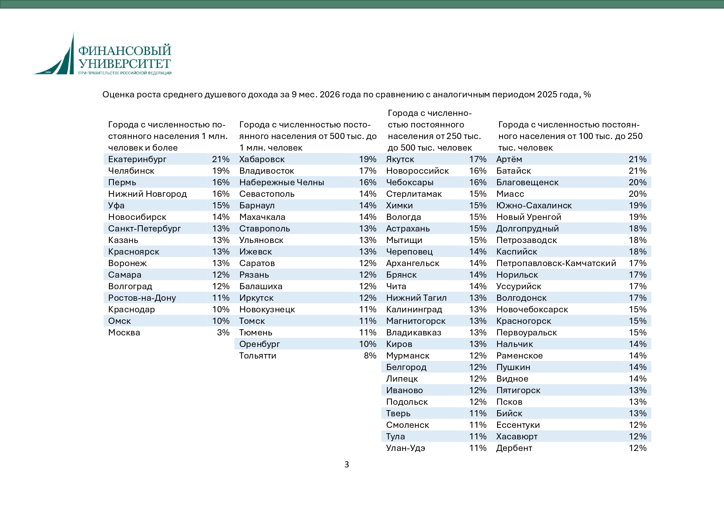Screen dimensions: 724x512
Task: Click the Улан-Удэ row
Action: click(436, 448)
